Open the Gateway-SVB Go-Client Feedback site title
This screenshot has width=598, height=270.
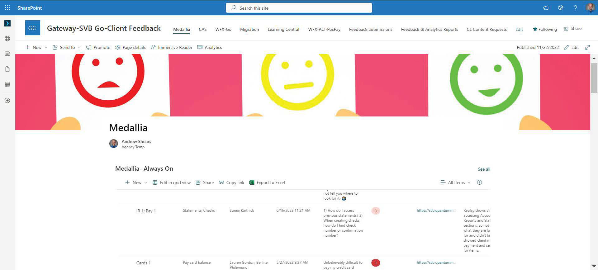click(104, 28)
